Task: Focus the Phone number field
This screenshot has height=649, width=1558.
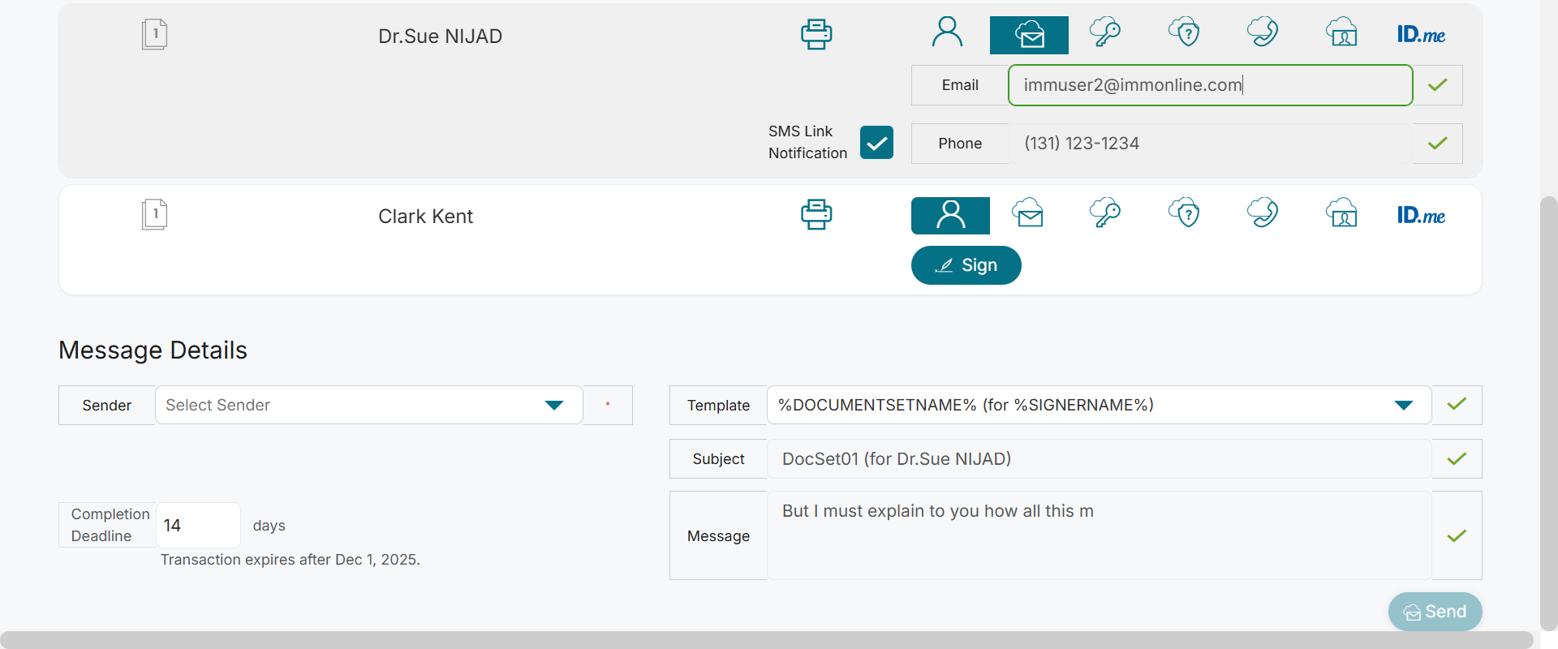Action: click(x=1210, y=144)
